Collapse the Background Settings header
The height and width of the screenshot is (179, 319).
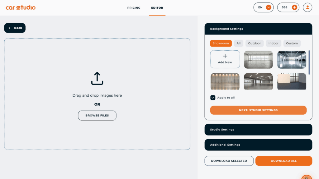[x=258, y=29]
